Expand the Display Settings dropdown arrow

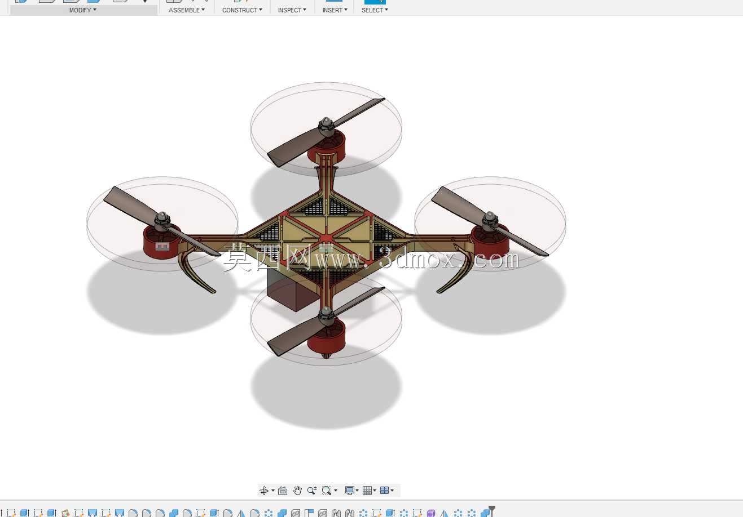pyautogui.click(x=357, y=491)
